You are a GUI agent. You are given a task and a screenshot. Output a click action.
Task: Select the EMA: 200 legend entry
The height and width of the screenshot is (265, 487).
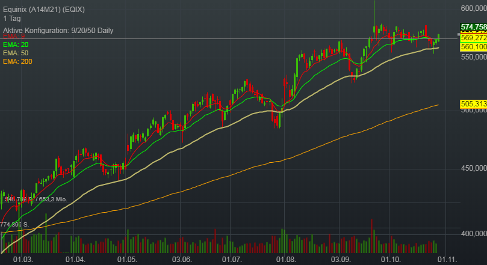pos(17,61)
